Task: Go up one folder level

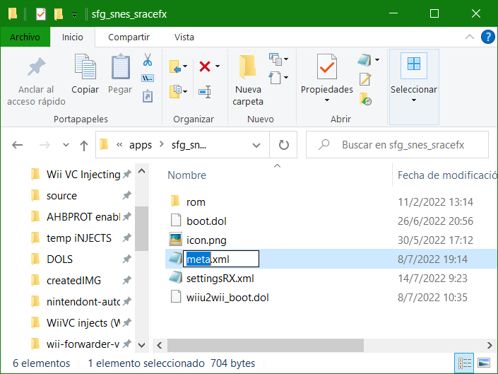Action: [84, 146]
